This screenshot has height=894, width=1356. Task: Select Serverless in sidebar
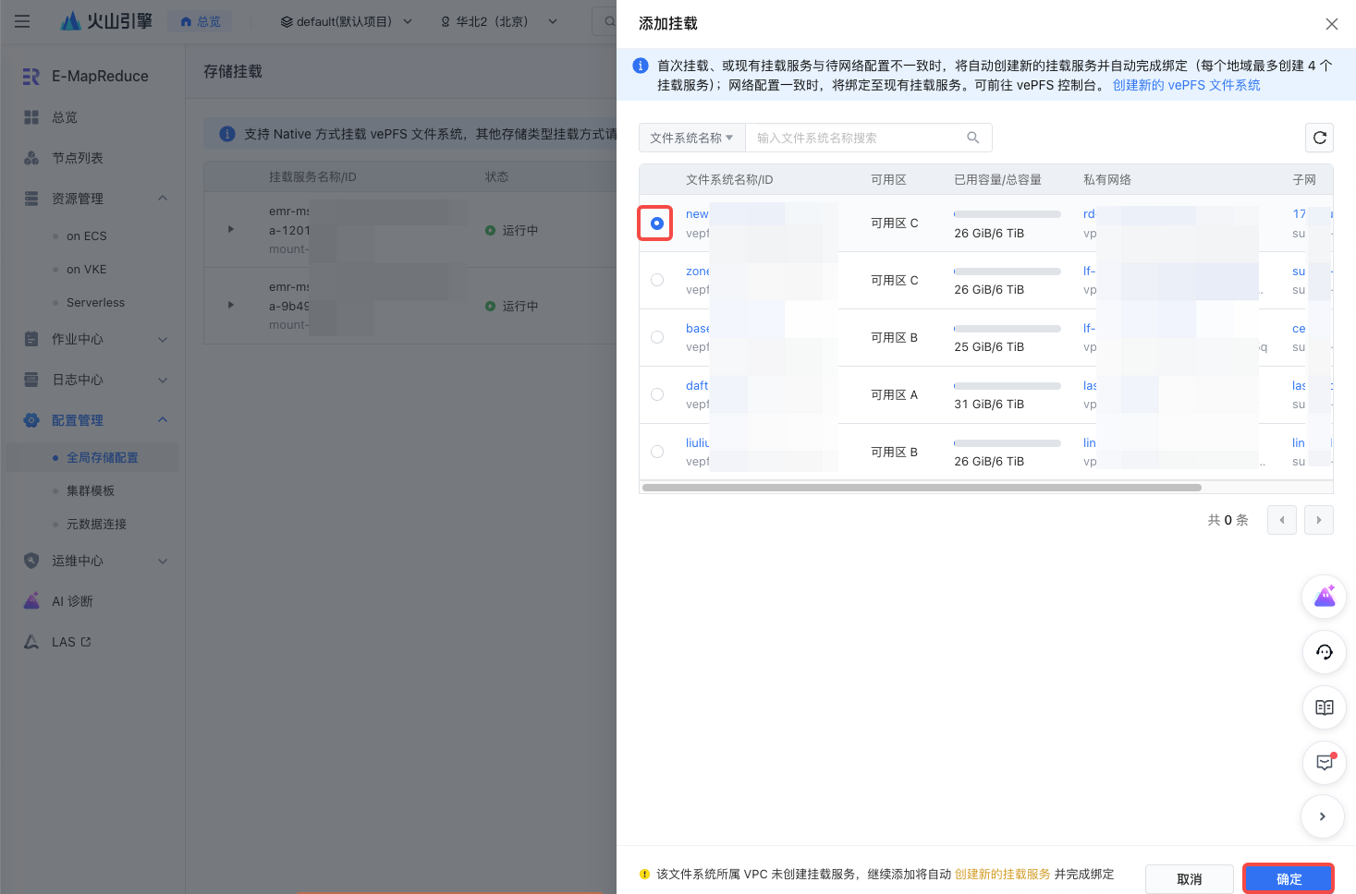95,302
